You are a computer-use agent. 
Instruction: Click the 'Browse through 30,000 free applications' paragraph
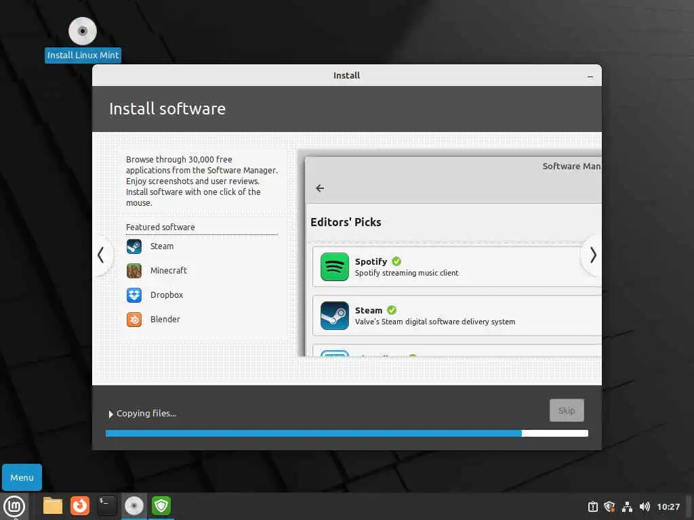(x=202, y=181)
